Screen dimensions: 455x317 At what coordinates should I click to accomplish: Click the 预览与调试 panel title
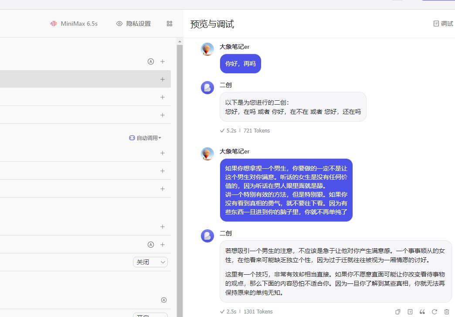(212, 24)
